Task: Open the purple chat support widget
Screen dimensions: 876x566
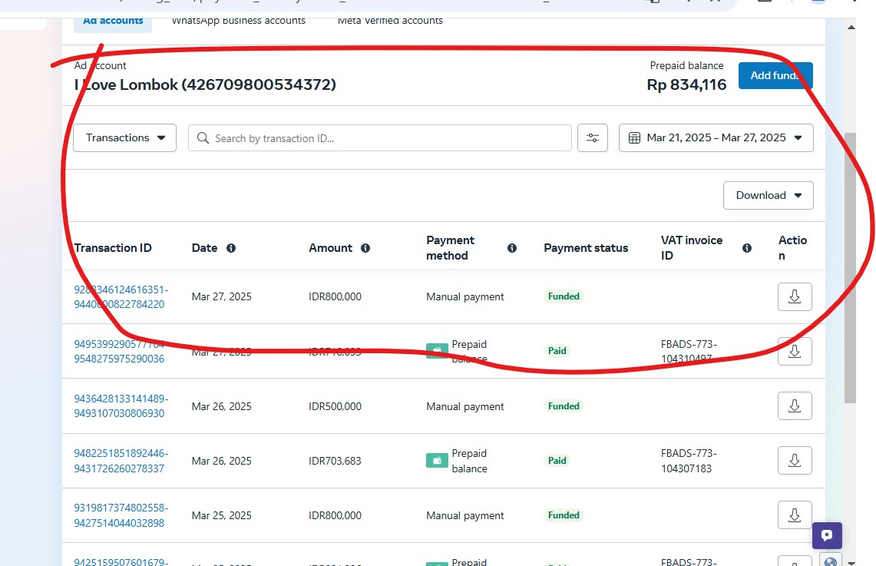Action: (827, 535)
